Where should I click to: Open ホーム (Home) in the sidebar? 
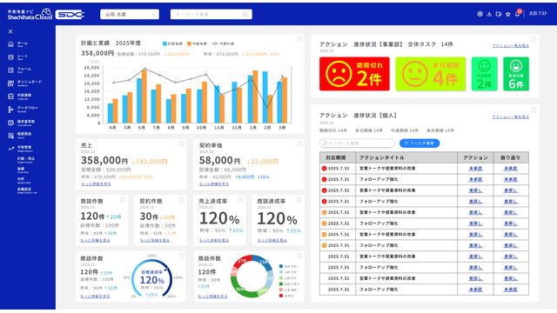pos(17,44)
